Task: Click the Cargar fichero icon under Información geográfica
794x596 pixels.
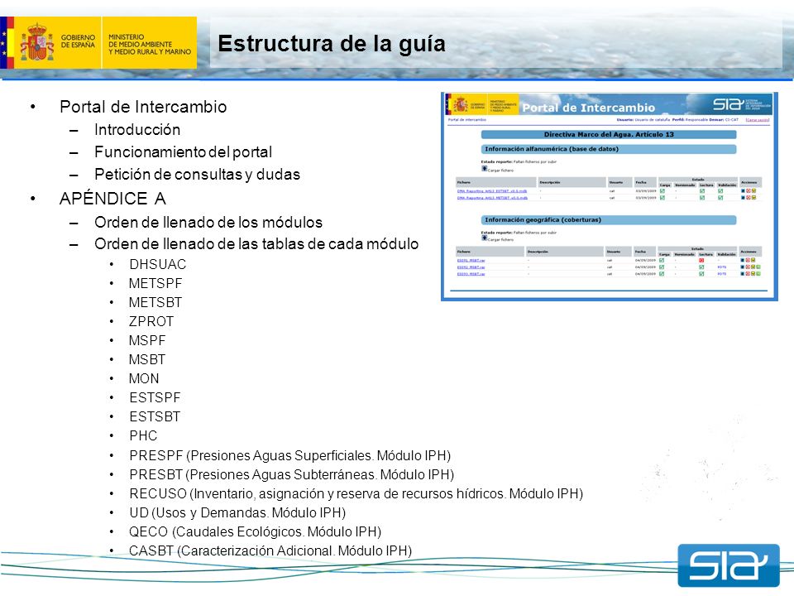Action: tap(485, 238)
